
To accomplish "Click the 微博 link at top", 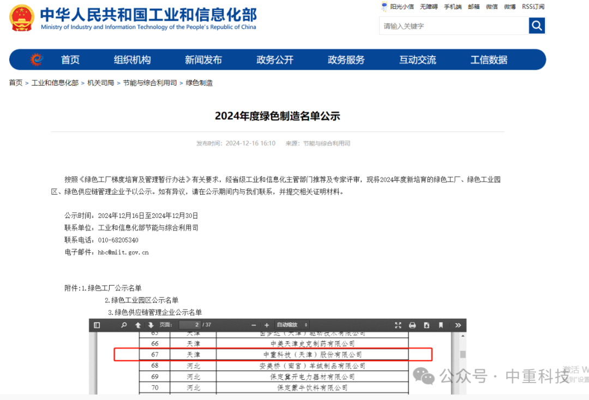I will point(510,7).
